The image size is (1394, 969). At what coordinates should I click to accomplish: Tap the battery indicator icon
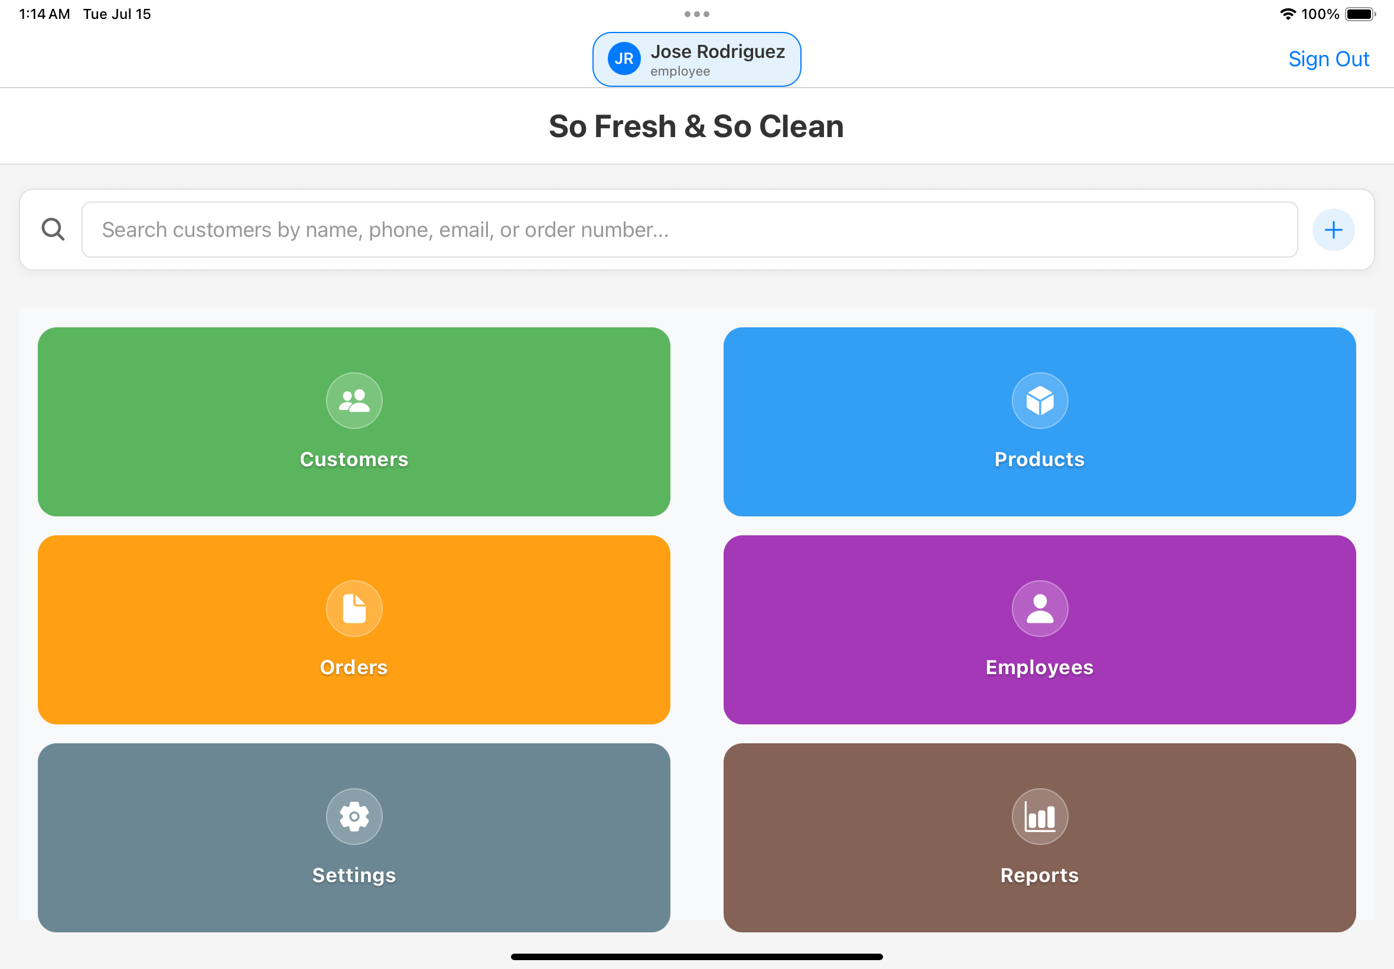click(x=1360, y=14)
